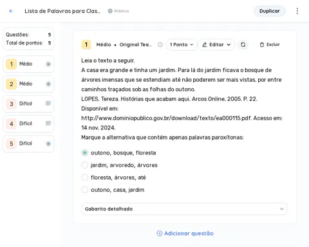The image size is (309, 247).
Task: Select option "floresta, árvores, até"
Action: point(85,178)
